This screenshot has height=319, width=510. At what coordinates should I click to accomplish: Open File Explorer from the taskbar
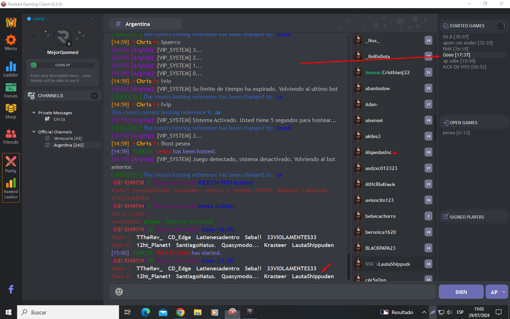point(197,312)
